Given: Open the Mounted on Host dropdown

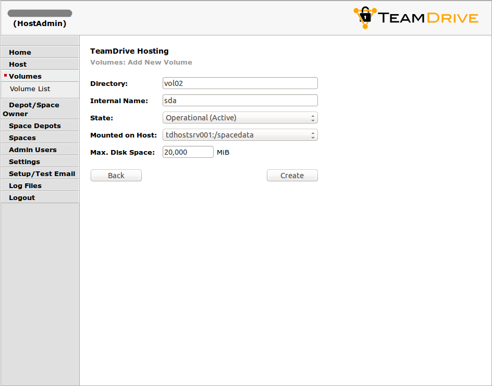Looking at the screenshot, I should [240, 135].
